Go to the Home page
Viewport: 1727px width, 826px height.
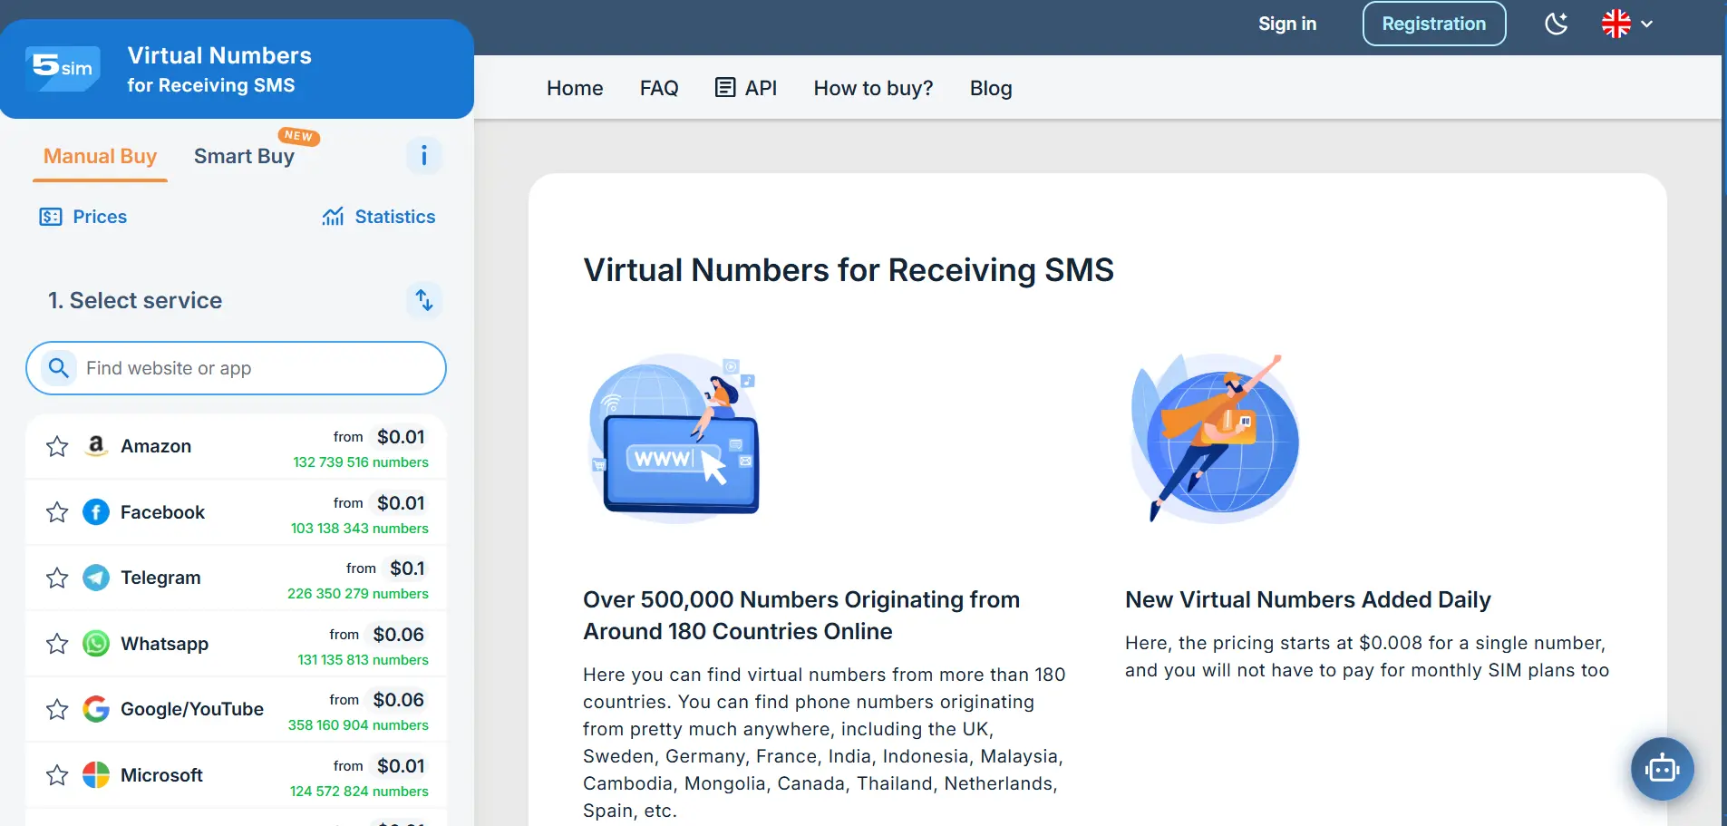click(x=575, y=88)
